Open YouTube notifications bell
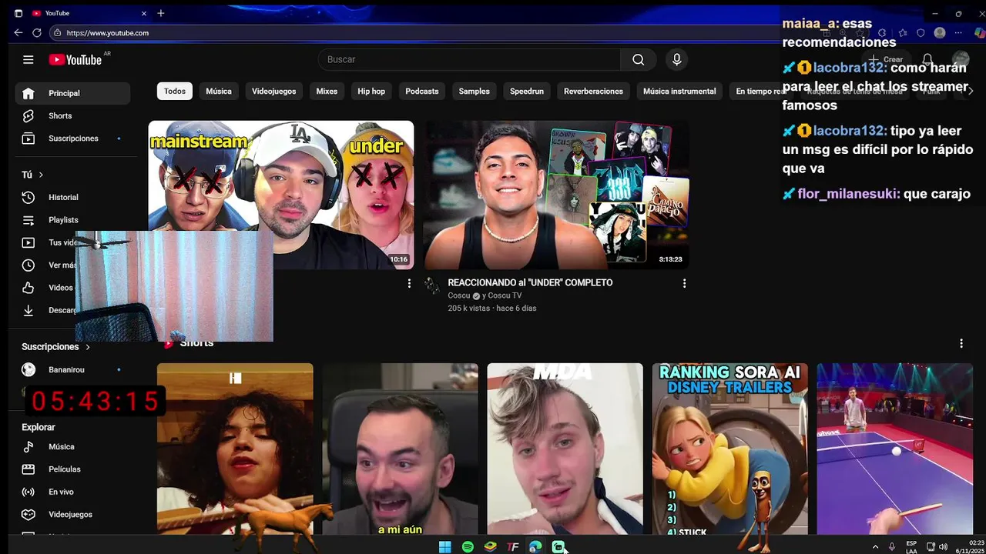 [x=927, y=59]
